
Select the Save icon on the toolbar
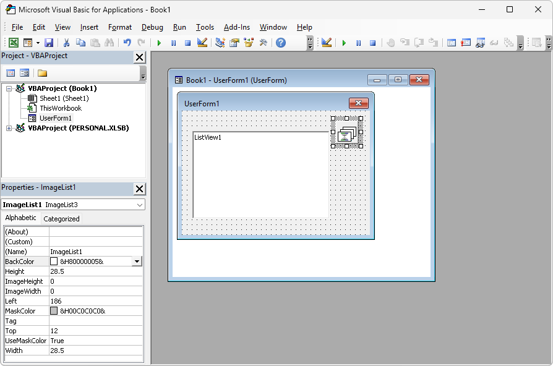coord(49,42)
